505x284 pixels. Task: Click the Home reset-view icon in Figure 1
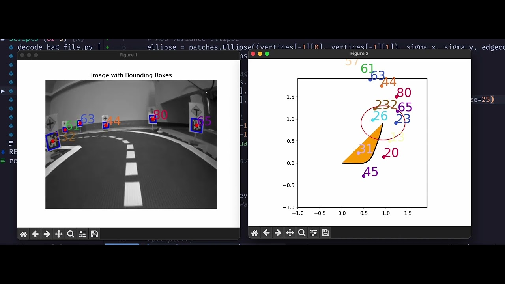[x=23, y=234]
